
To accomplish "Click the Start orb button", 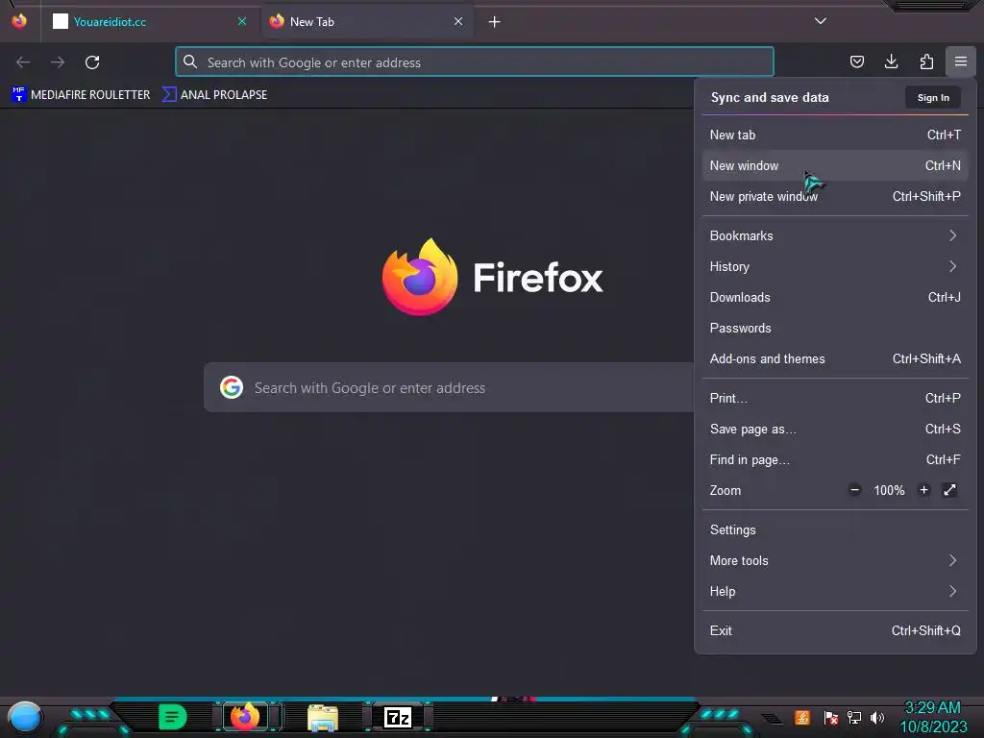I will point(25,718).
